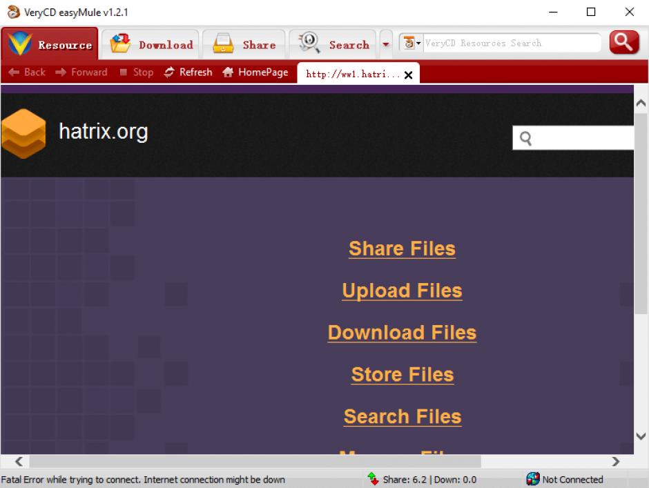The height and width of the screenshot is (488, 649).
Task: Open the Store Files link
Action: pyautogui.click(x=403, y=375)
